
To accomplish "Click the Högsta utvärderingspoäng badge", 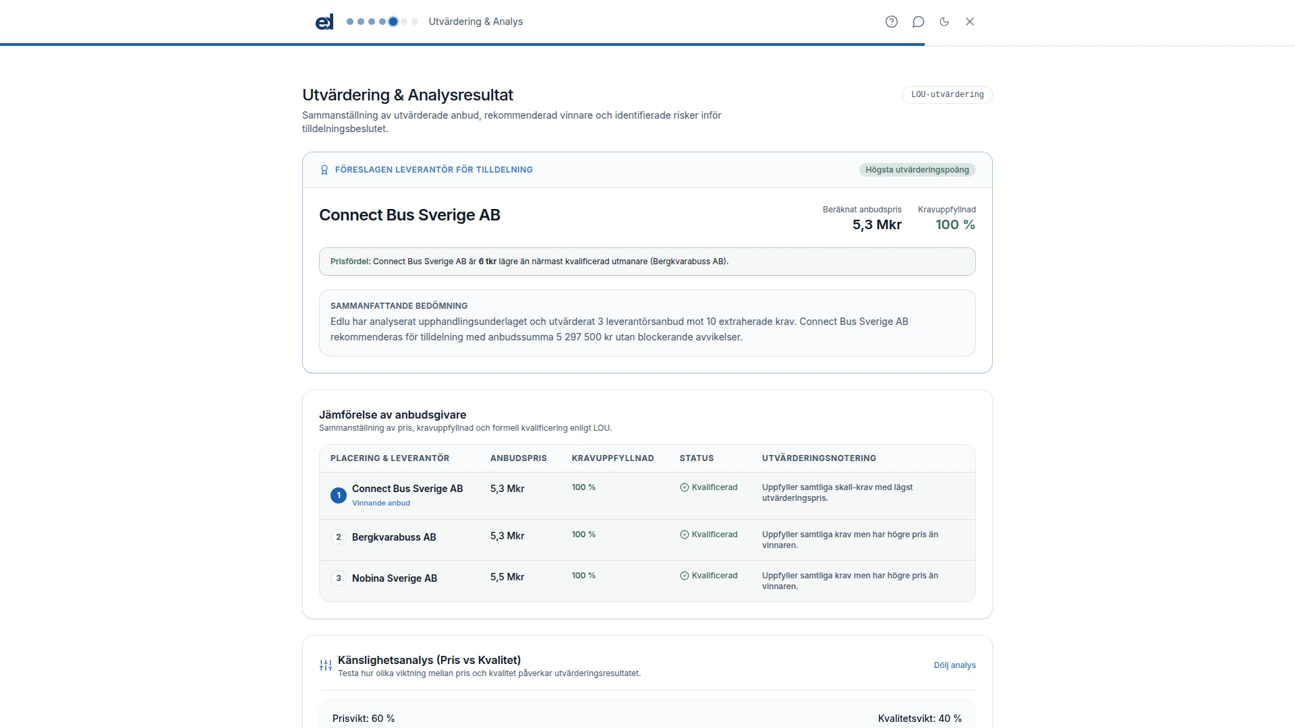I will point(917,170).
